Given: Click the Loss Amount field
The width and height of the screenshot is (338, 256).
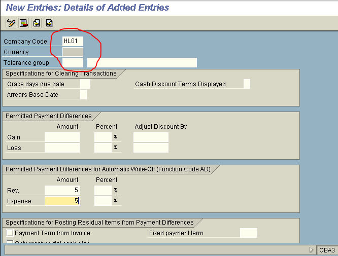Looking at the screenshot, I should pyautogui.click(x=62, y=148).
